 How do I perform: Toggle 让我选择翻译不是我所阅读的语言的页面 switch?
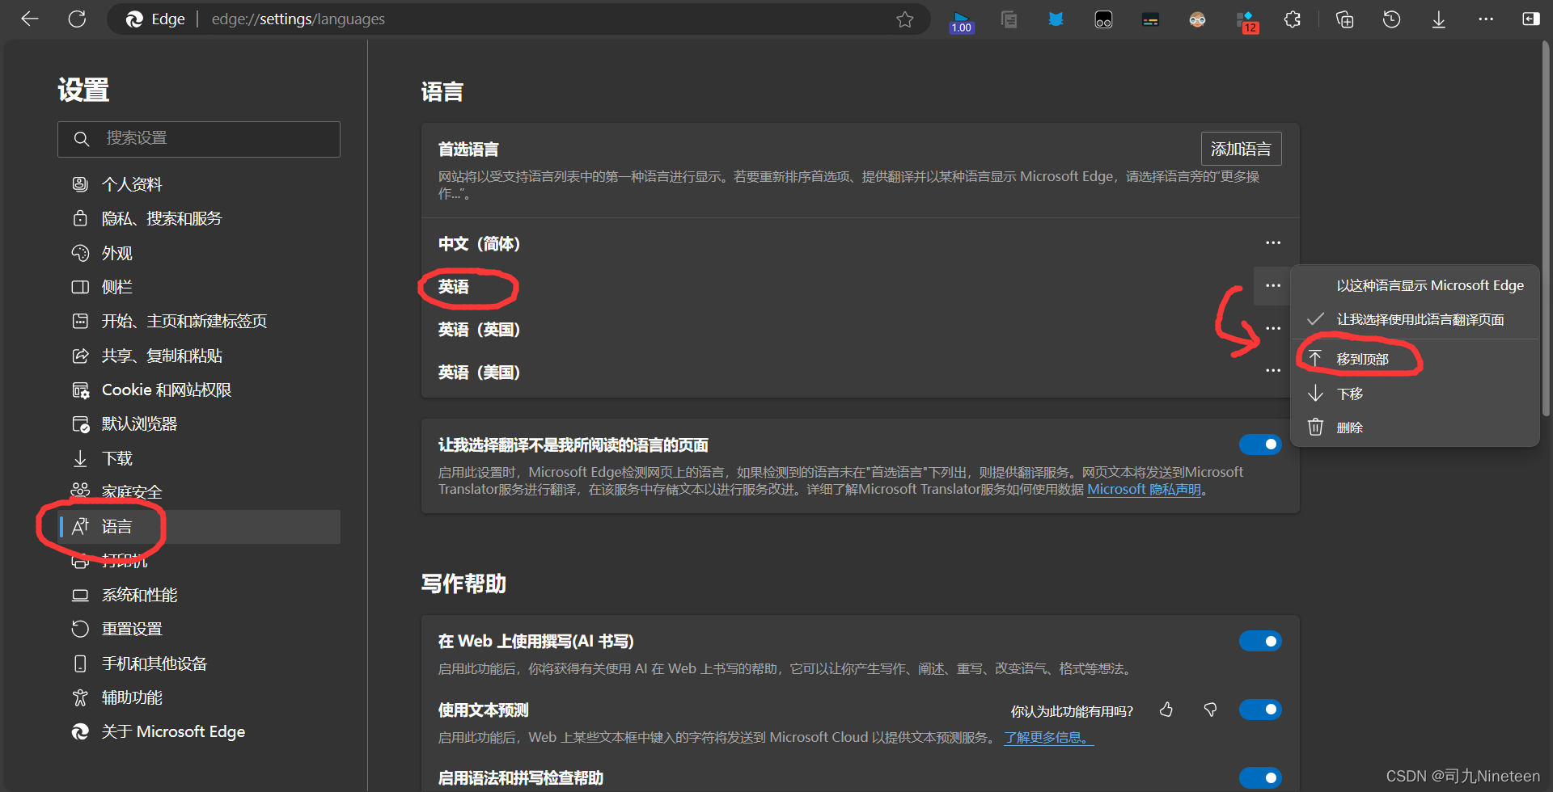(1260, 444)
